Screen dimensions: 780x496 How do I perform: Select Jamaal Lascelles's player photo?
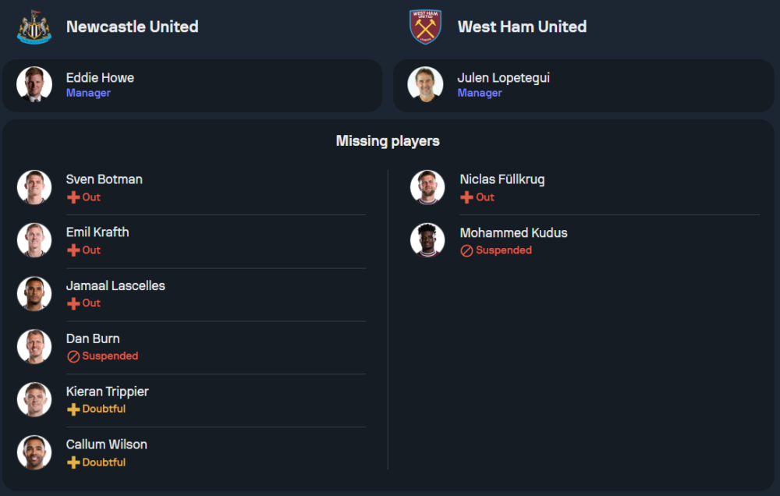tap(34, 293)
